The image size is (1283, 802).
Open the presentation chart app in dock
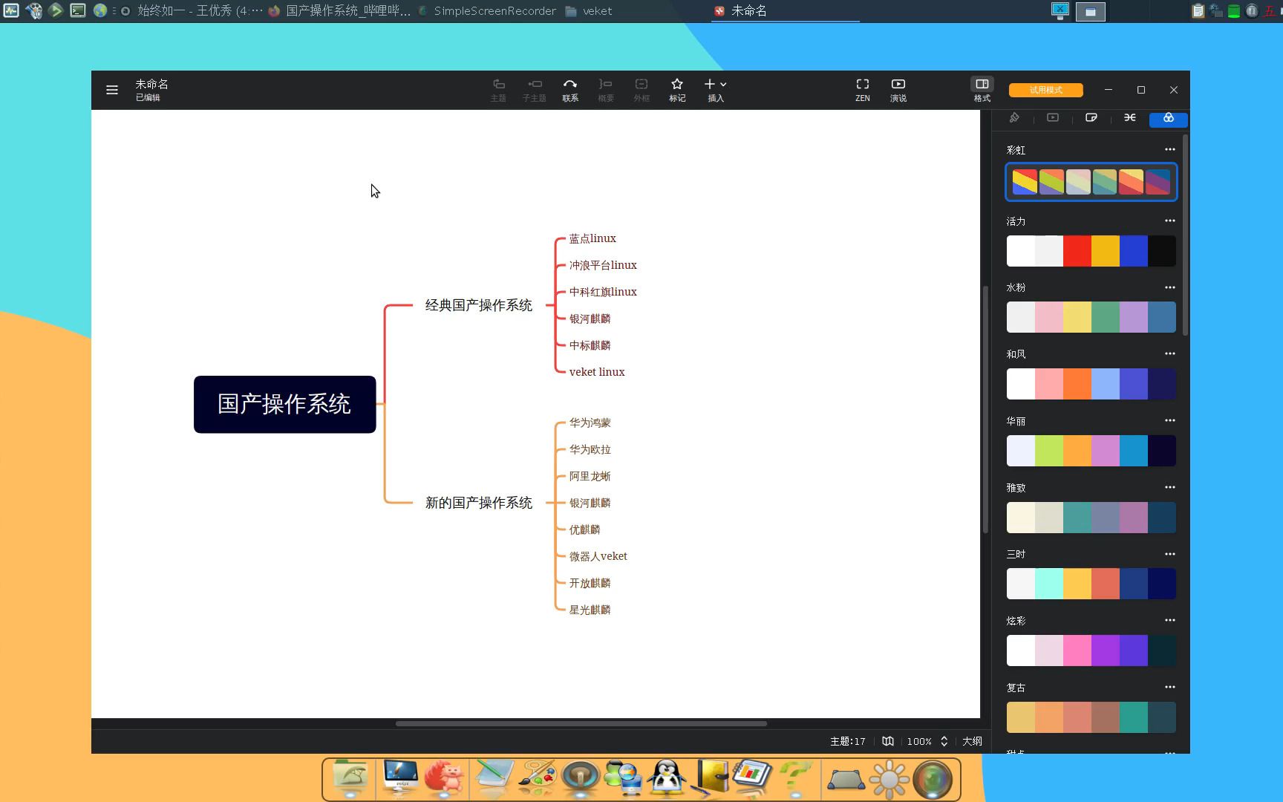pyautogui.click(x=753, y=777)
